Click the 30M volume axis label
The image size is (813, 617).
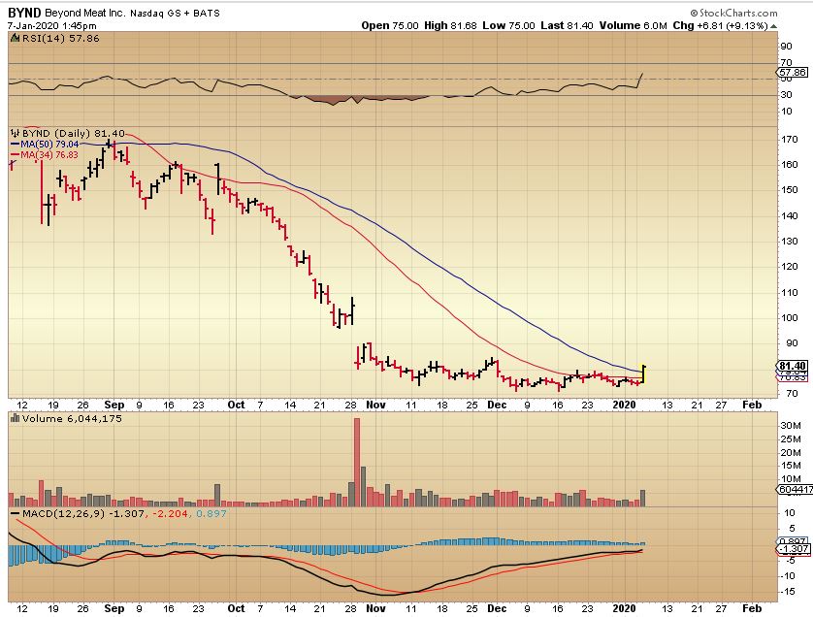(790, 426)
